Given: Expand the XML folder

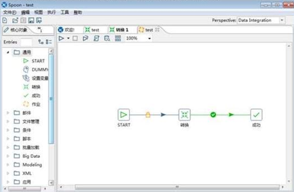Looking at the screenshot, I should pos(8,173).
